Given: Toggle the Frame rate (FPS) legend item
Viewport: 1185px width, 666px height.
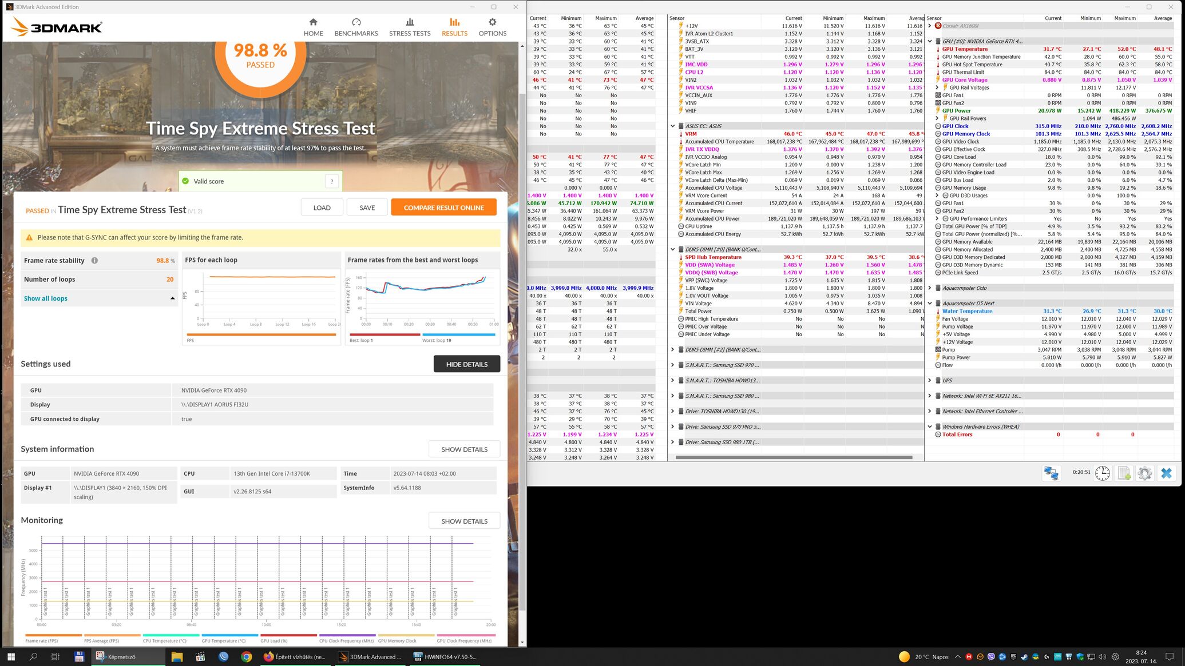Looking at the screenshot, I should [x=53, y=638].
